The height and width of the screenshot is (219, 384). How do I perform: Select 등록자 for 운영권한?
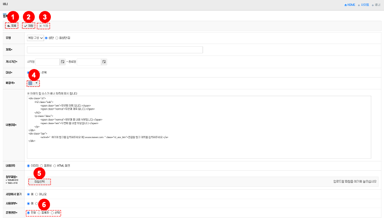pyautogui.click(x=39, y=212)
